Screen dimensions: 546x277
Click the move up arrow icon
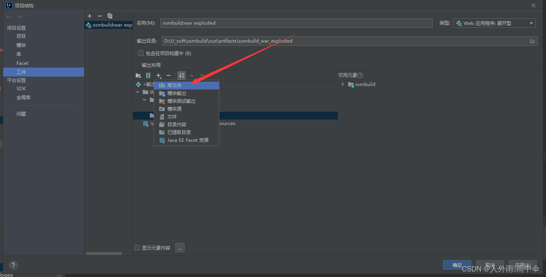point(192,75)
